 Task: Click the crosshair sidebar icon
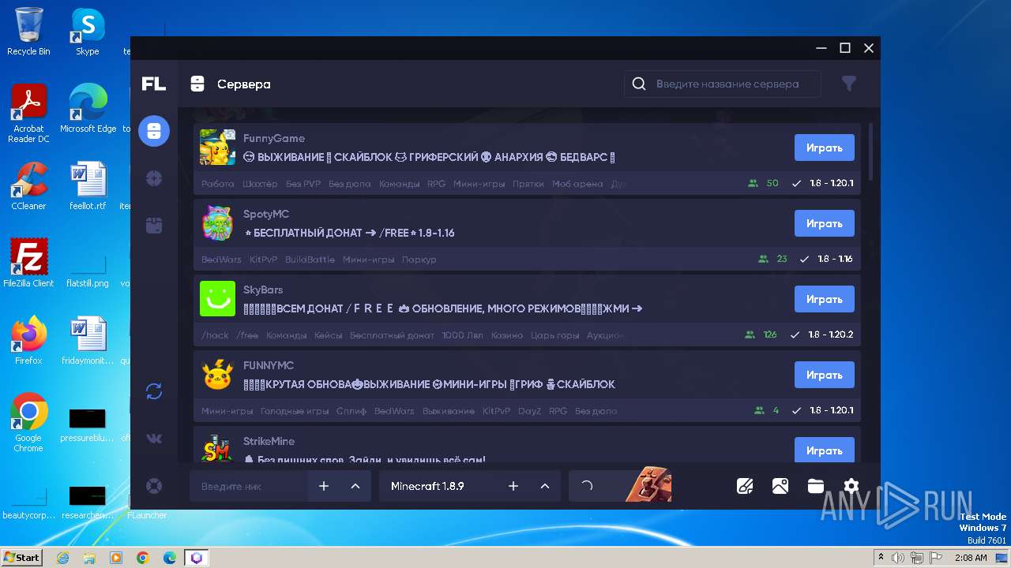[154, 179]
